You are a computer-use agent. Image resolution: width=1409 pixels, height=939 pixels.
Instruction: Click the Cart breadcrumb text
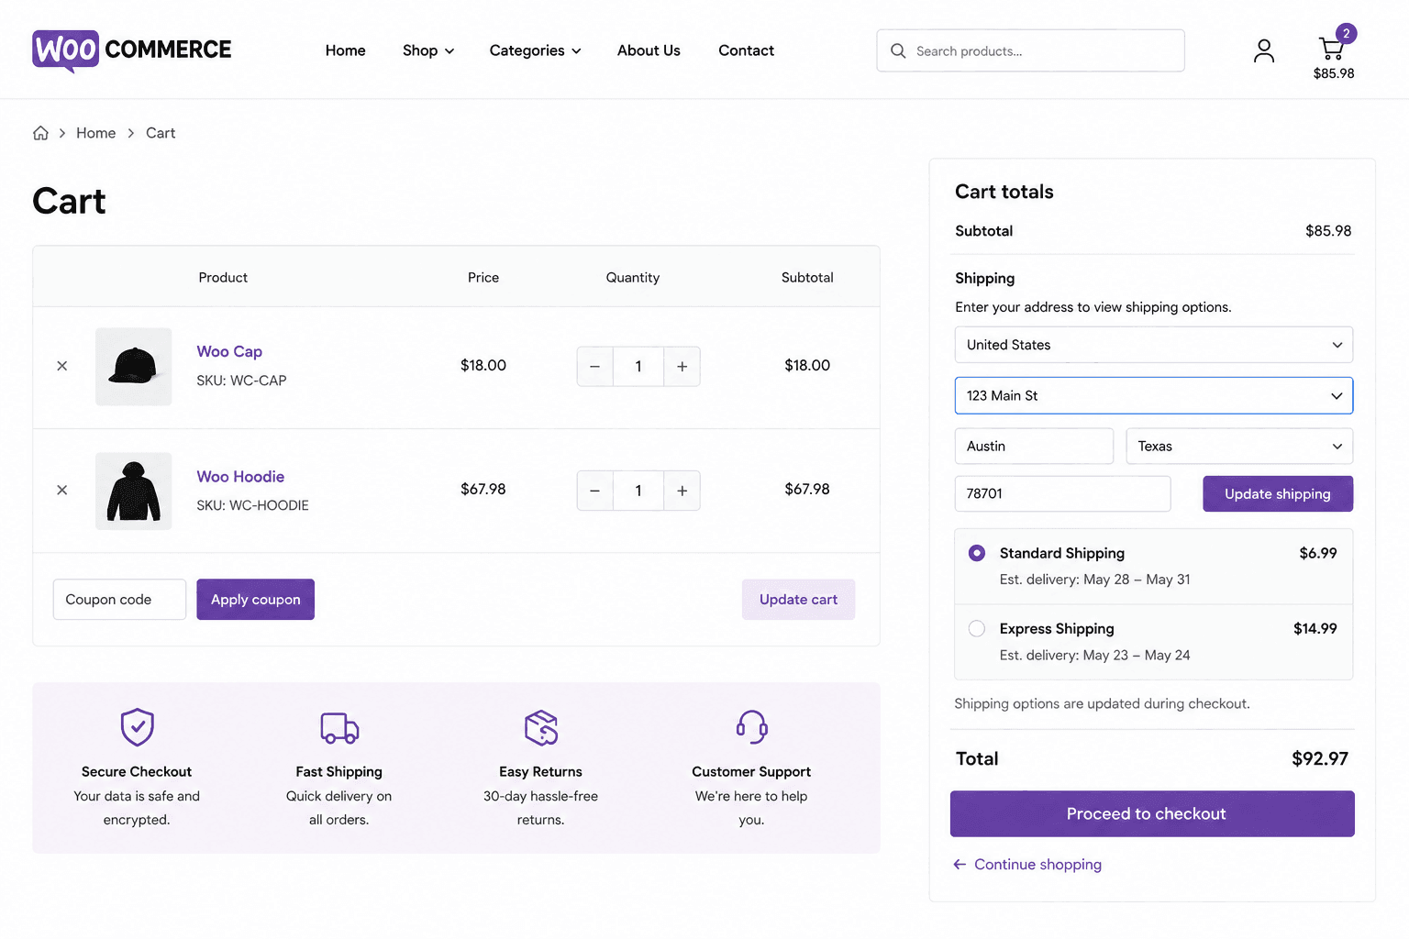161,133
